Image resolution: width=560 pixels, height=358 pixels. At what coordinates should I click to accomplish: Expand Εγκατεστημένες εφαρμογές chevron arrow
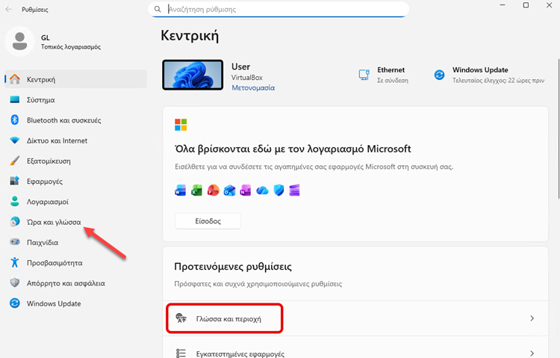coord(532,353)
